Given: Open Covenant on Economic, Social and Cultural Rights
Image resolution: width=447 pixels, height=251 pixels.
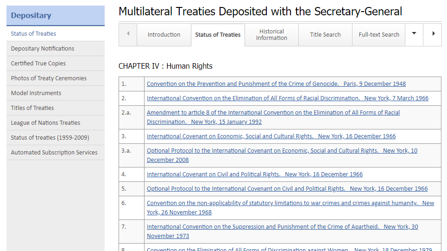Looking at the screenshot, I should tap(271, 136).
